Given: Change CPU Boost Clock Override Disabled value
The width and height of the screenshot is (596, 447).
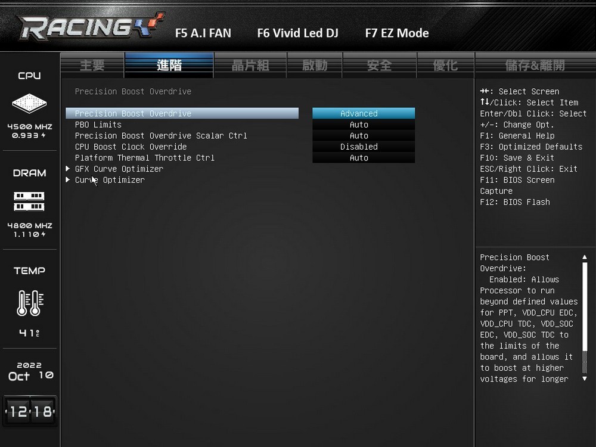Looking at the screenshot, I should [364, 147].
